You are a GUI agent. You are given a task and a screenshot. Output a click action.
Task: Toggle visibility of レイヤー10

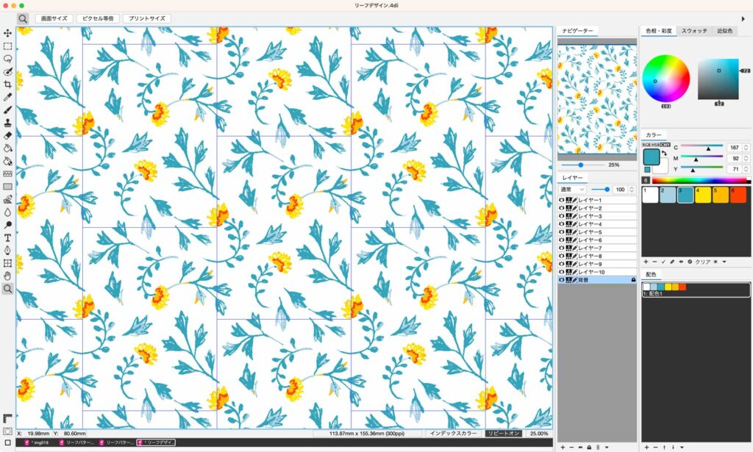562,272
